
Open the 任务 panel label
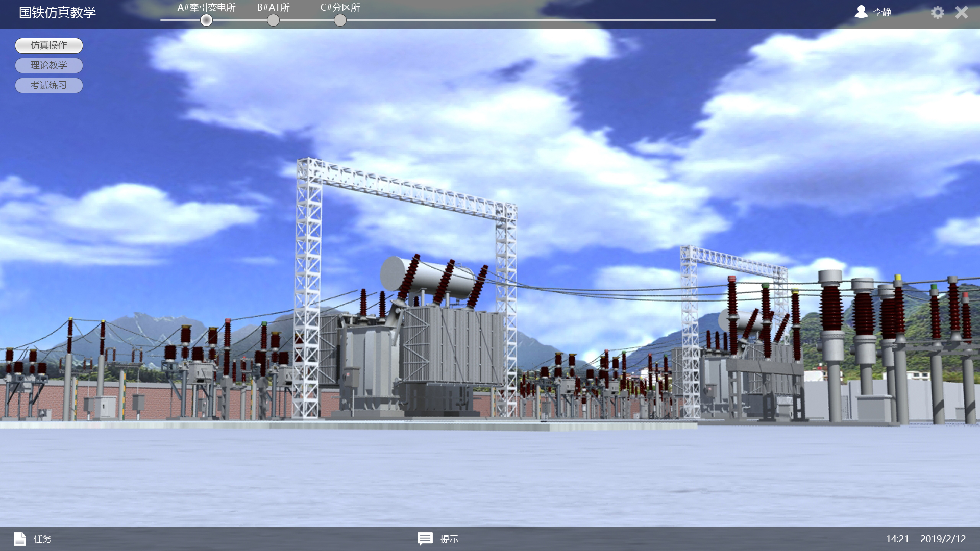(x=42, y=539)
